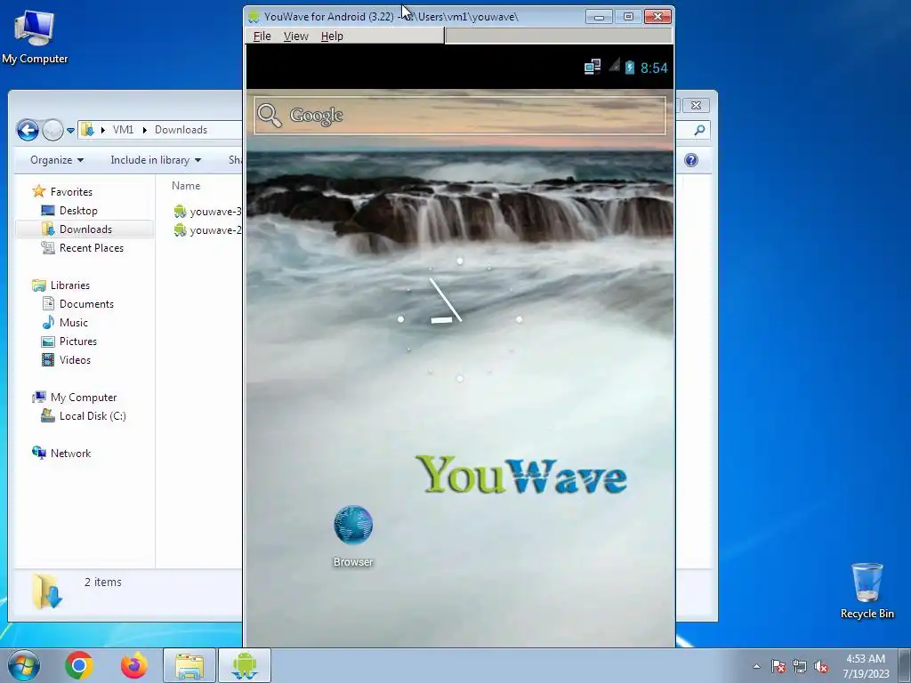Open the Help menu in YouWave
911x683 pixels.
pos(332,36)
